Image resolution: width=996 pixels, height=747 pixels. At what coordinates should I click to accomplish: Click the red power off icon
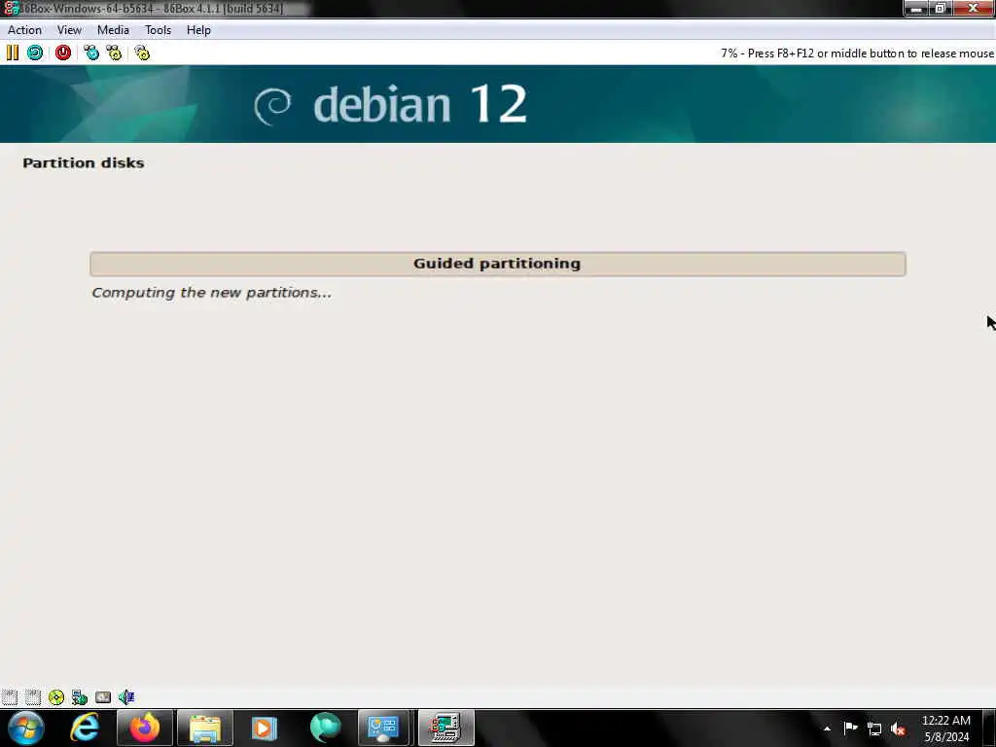pos(63,53)
